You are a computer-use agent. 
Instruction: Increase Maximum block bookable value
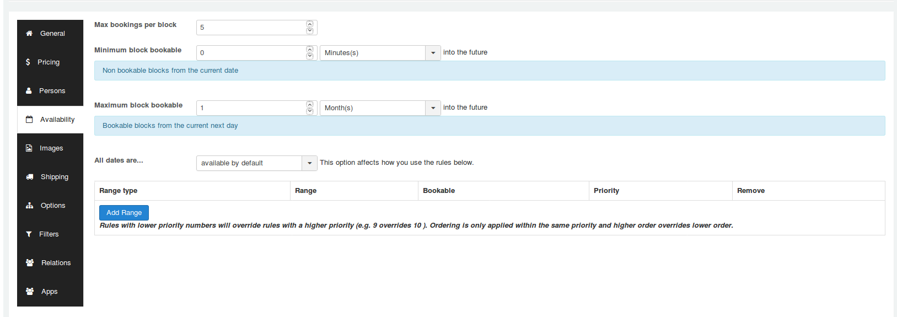point(310,105)
